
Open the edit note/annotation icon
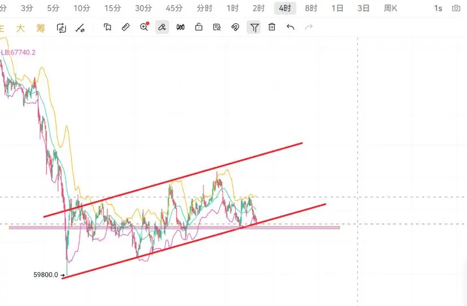(x=217, y=28)
